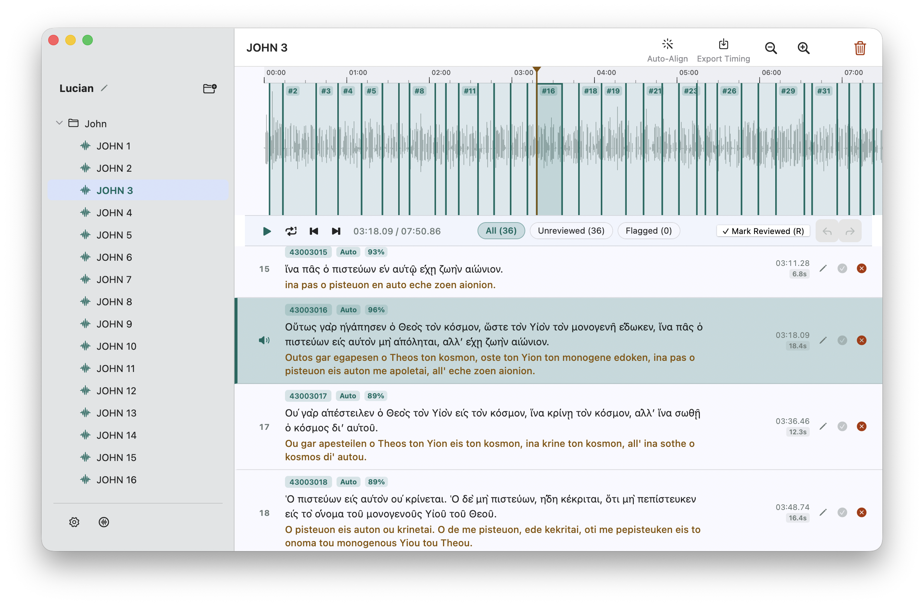Filter to Unreviewed (36)
The image size is (924, 606).
(571, 231)
